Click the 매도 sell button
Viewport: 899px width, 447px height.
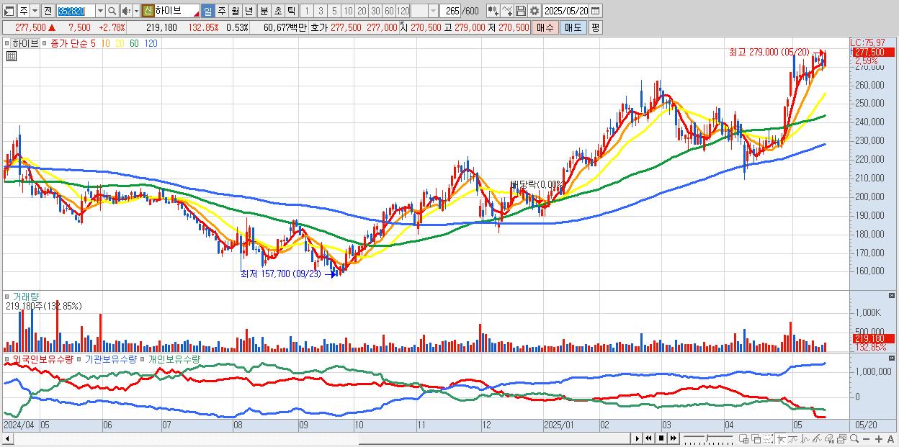coord(573,27)
